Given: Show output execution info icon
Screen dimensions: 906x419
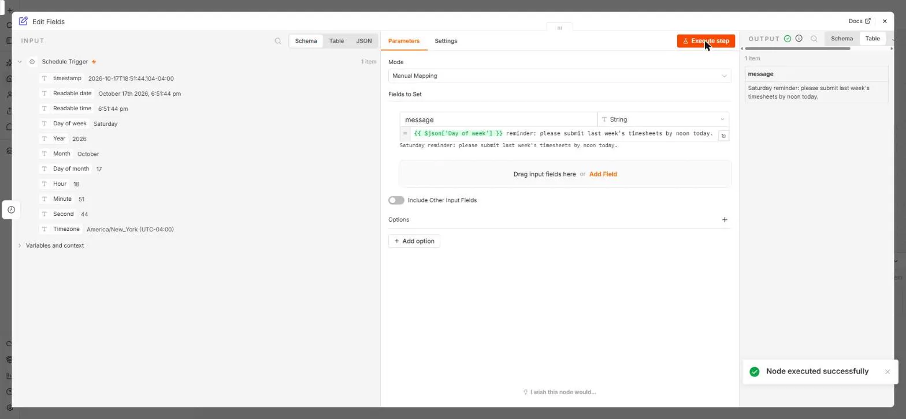Looking at the screenshot, I should (x=799, y=39).
